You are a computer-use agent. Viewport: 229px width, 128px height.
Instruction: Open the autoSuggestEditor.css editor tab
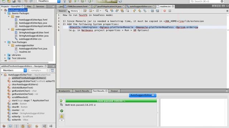(x=141, y=6)
